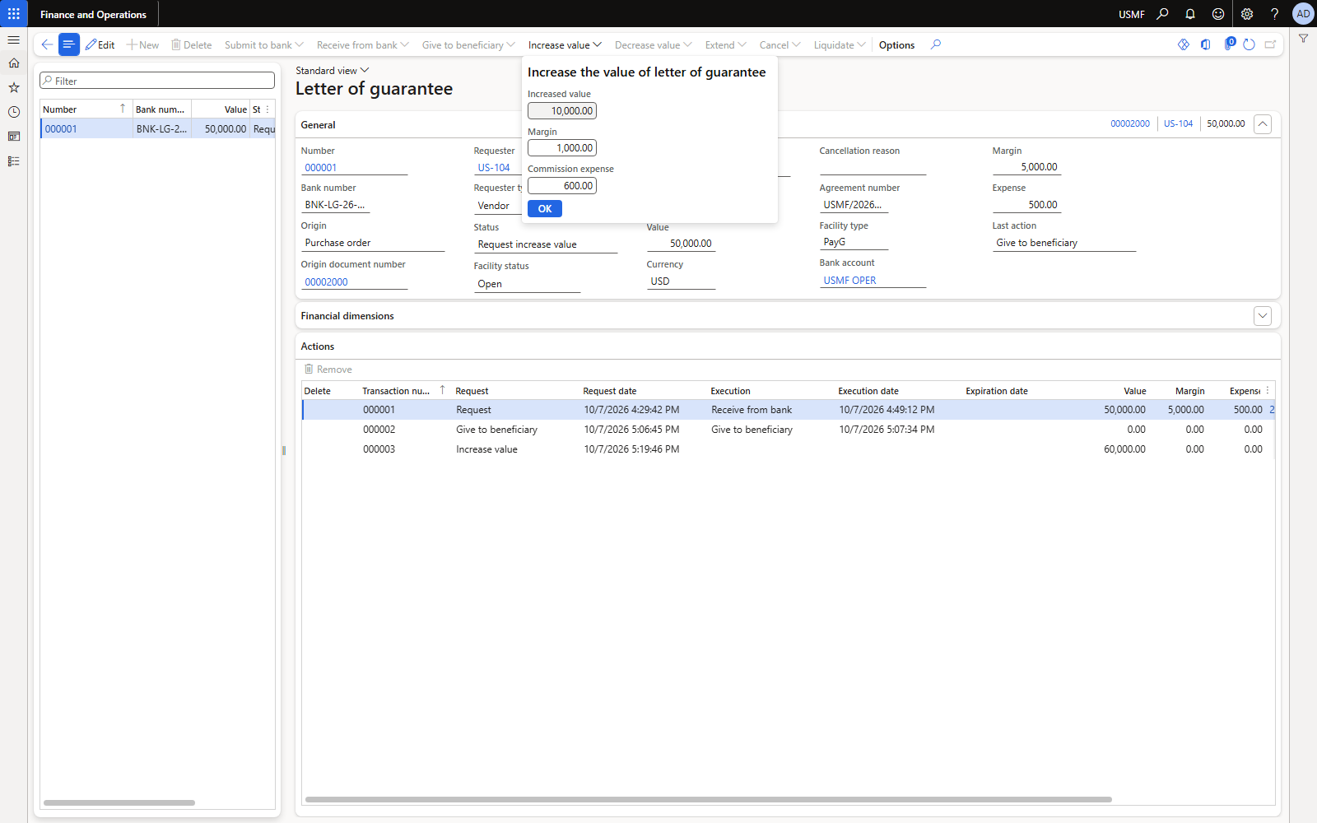The width and height of the screenshot is (1317, 823).
Task: Collapse the General section
Action: (x=1263, y=124)
